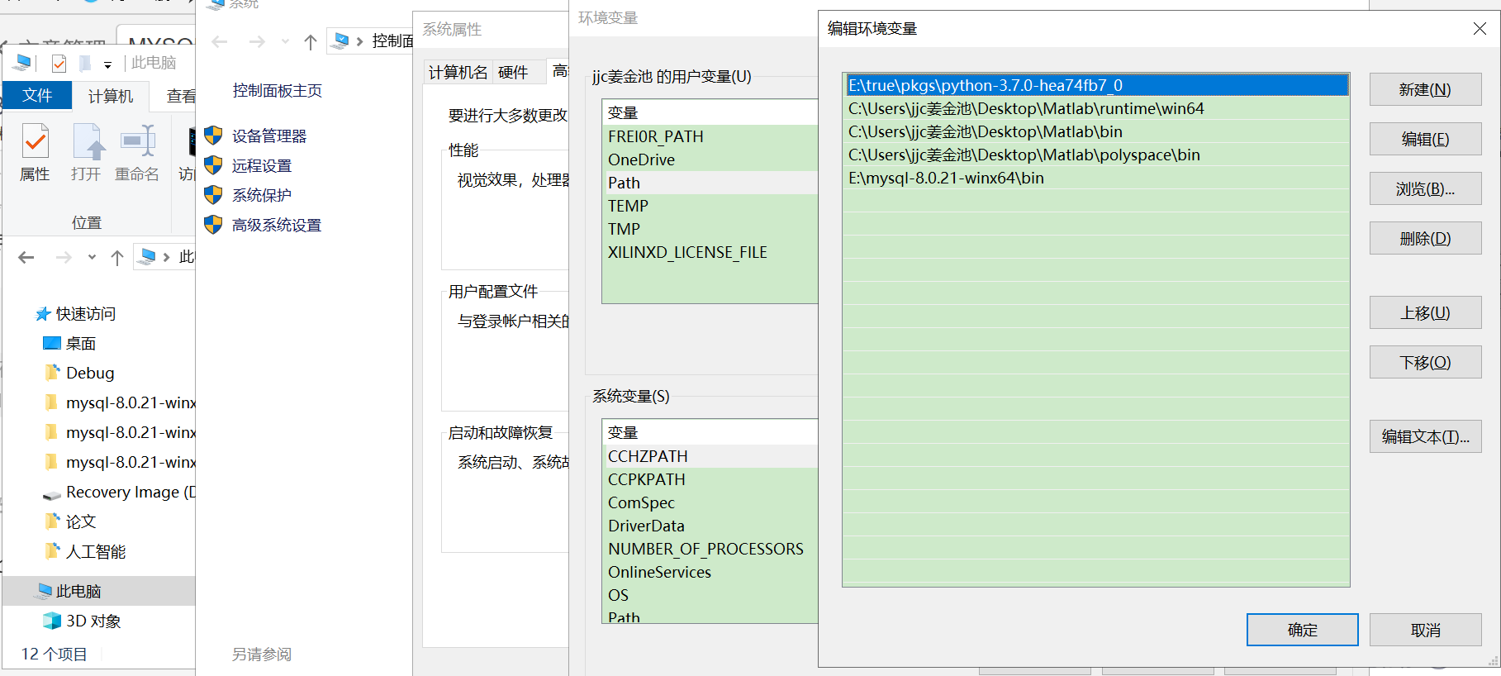Select 快速访问 in Explorer tree
The height and width of the screenshot is (676, 1501).
[86, 314]
